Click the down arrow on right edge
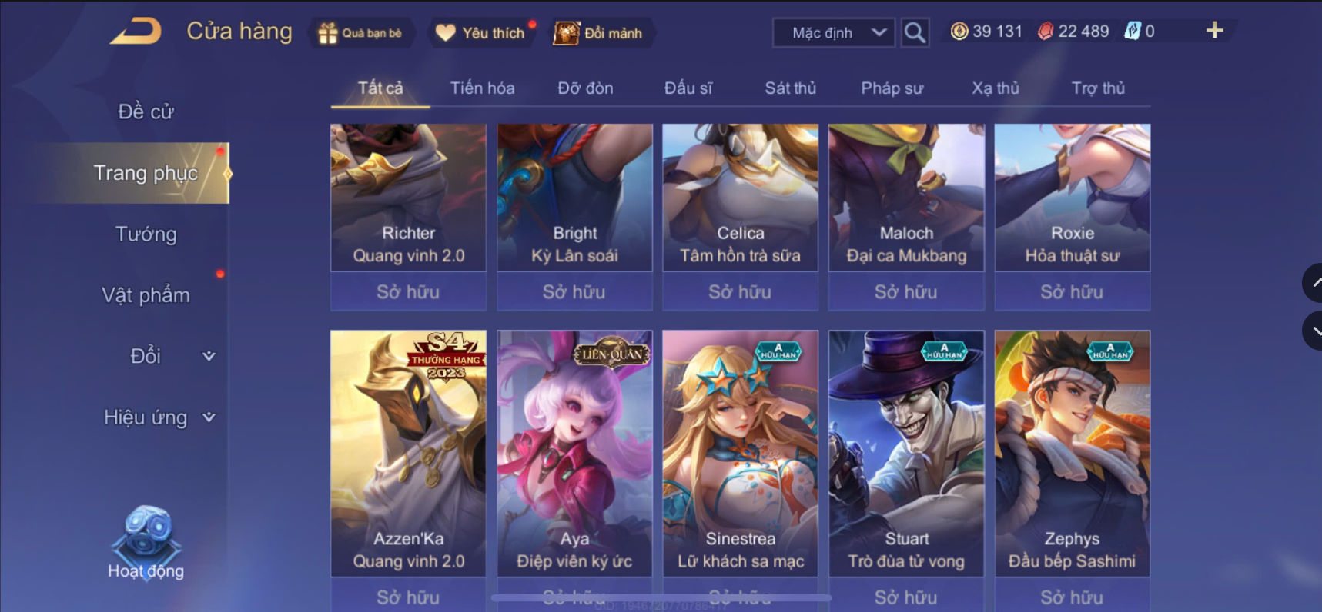 [x=1313, y=331]
